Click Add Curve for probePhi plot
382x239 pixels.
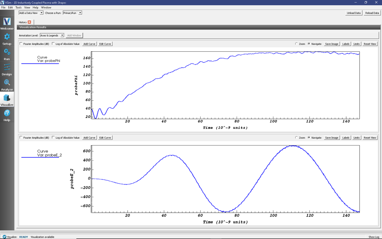(x=89, y=44)
